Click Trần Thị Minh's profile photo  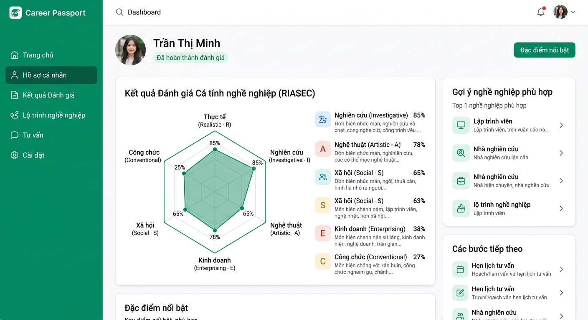tap(130, 50)
